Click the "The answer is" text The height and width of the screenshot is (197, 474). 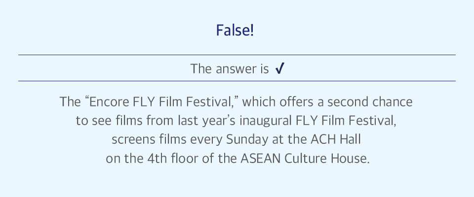tap(230, 69)
